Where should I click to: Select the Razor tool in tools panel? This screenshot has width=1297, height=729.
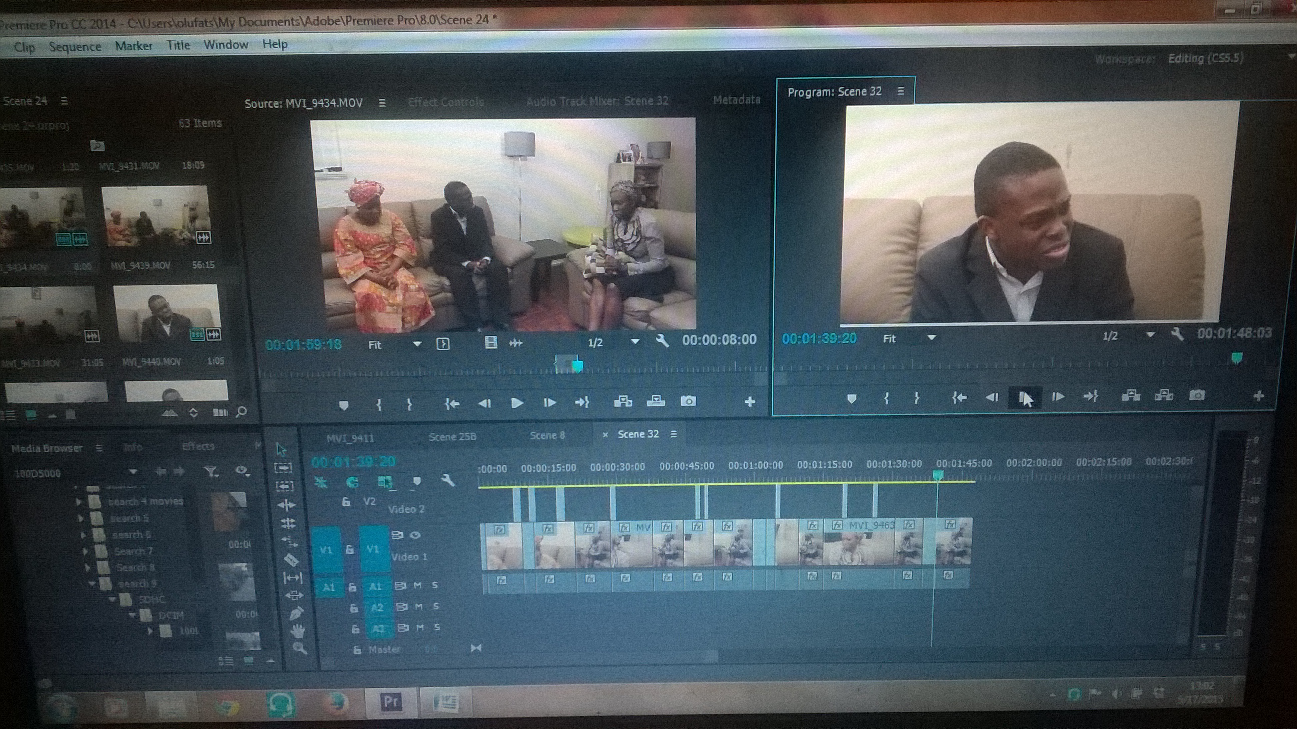tap(291, 559)
